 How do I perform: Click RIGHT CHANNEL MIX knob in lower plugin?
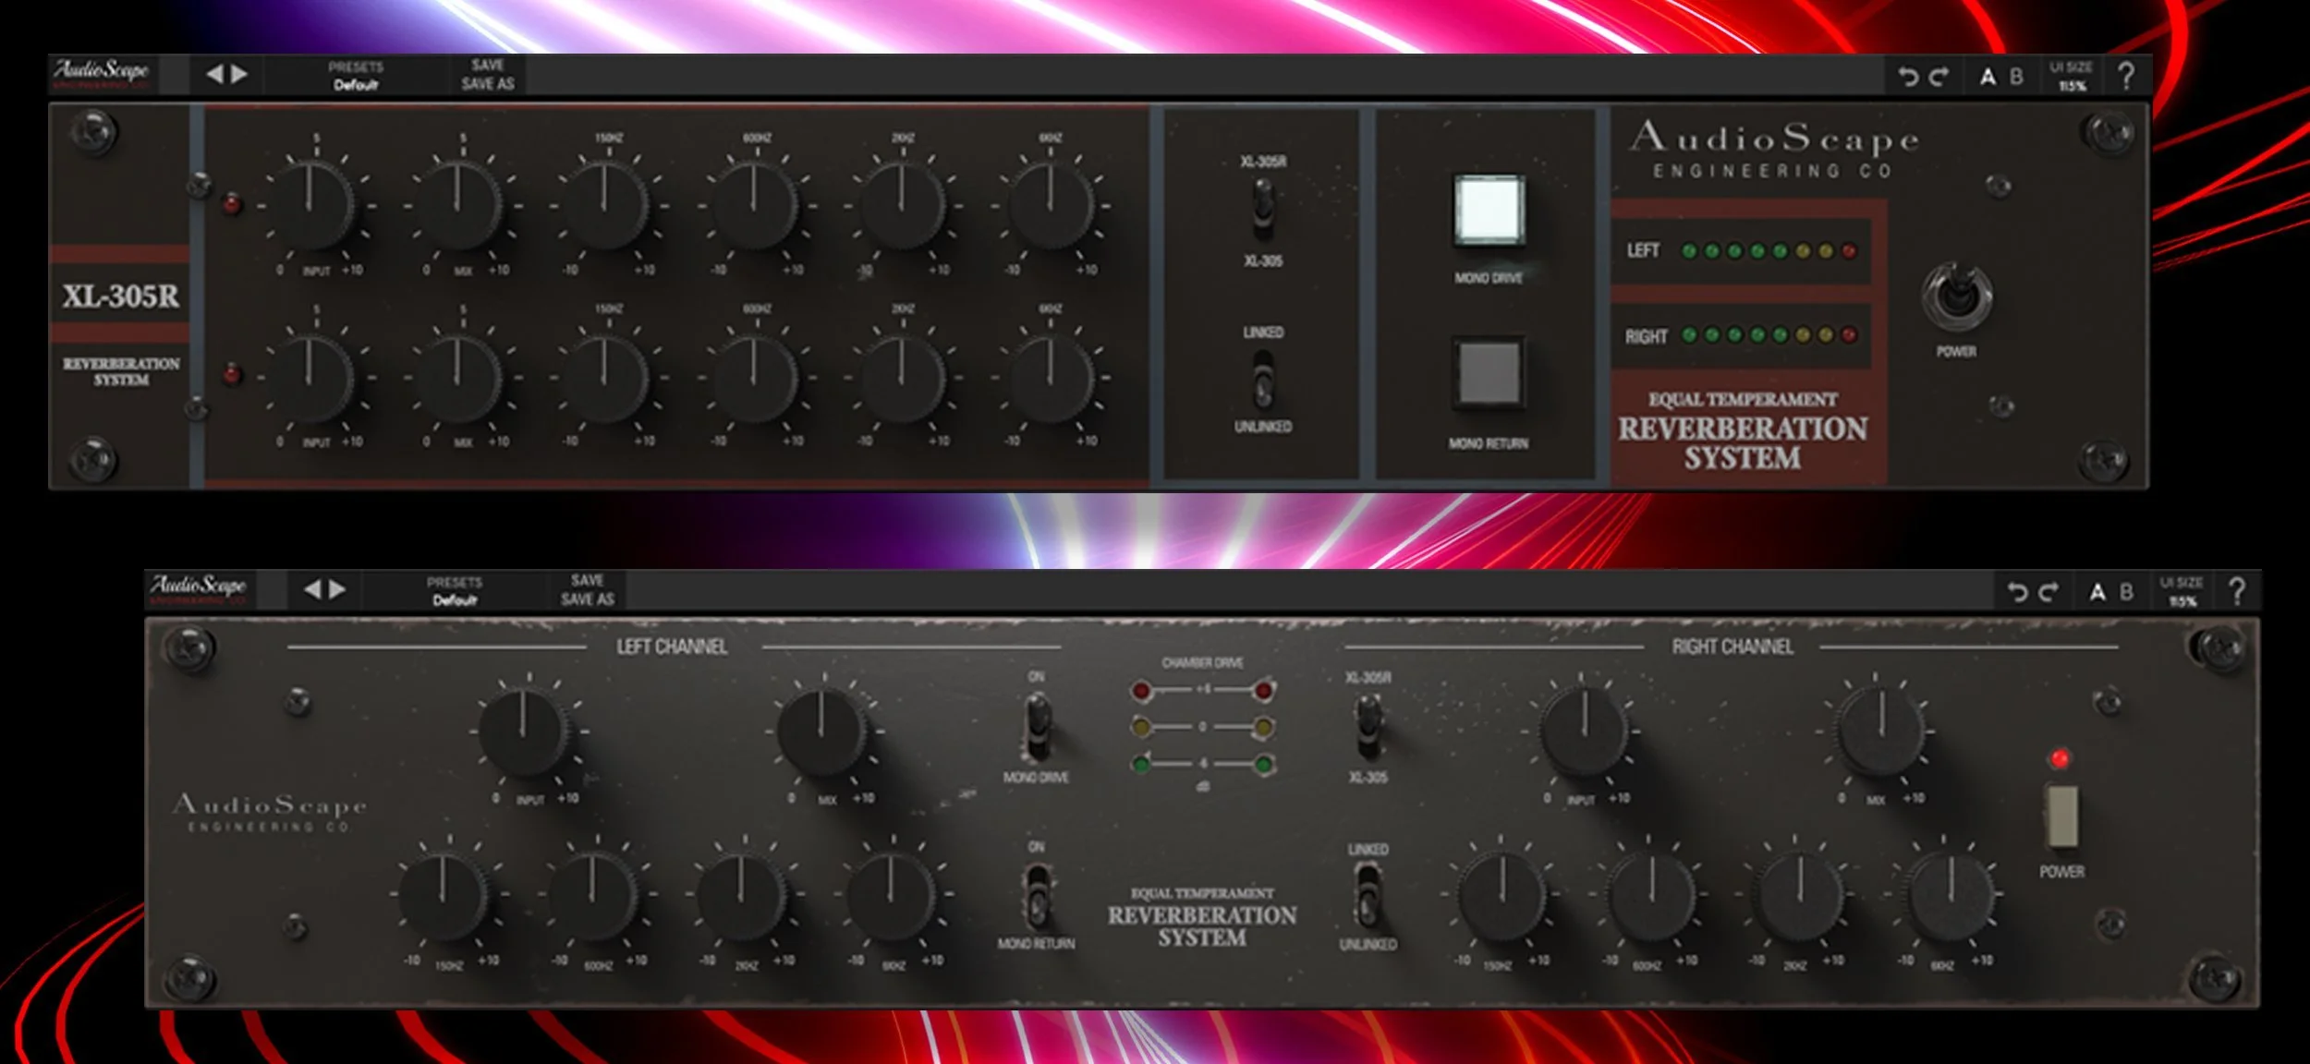point(1880,732)
